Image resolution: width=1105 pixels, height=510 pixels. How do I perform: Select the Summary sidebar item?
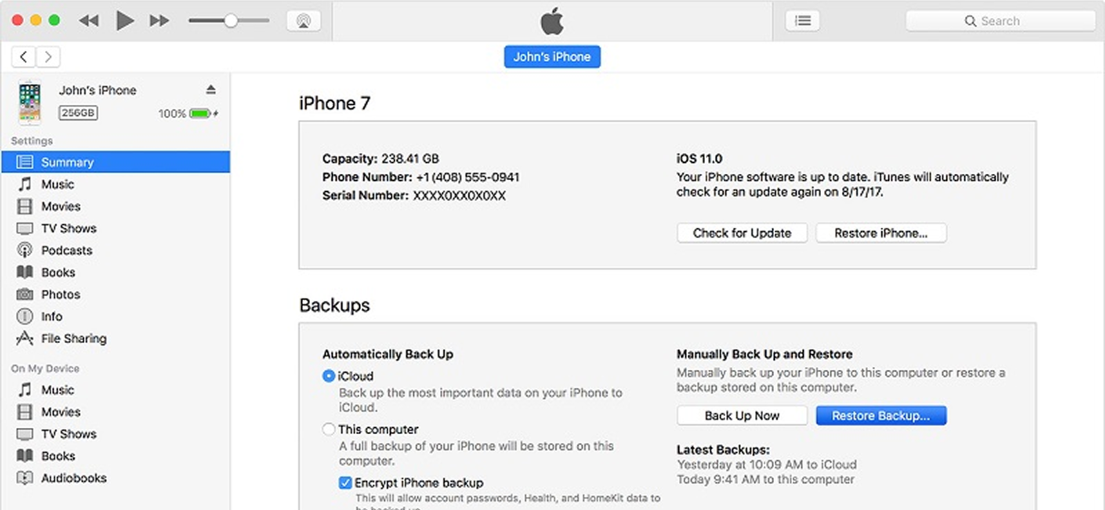click(115, 162)
